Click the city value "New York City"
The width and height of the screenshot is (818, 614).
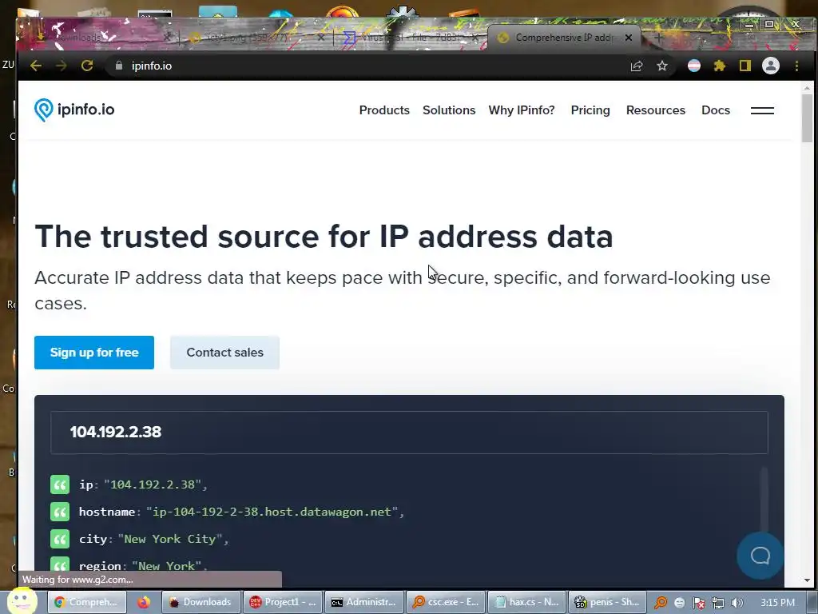[x=171, y=539]
